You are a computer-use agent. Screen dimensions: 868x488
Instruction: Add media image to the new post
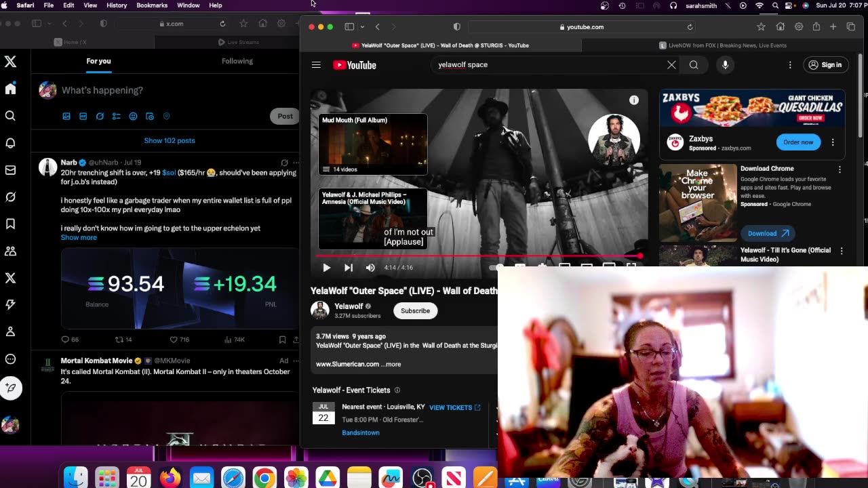pyautogui.click(x=66, y=116)
